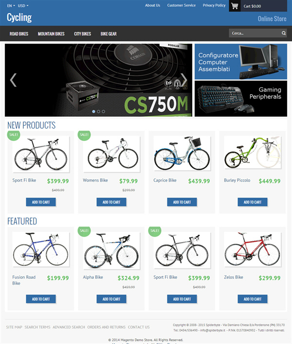Click the search magnifier icon
The width and height of the screenshot is (292, 344).
click(x=284, y=33)
